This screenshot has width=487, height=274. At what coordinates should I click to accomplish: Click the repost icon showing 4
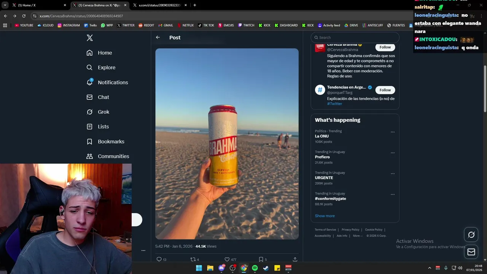point(193,260)
